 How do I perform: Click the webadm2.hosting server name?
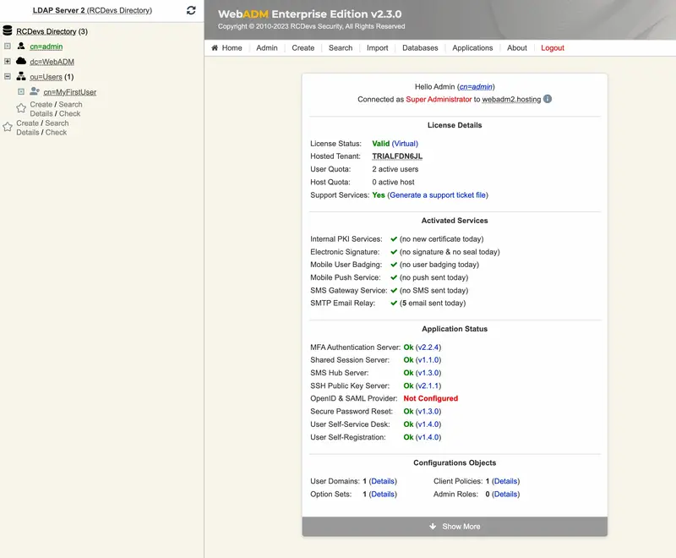(511, 99)
